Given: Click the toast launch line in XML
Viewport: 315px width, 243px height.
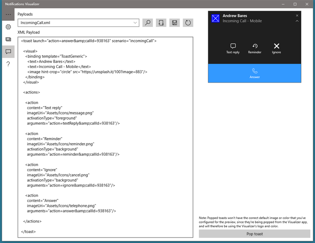Looking at the screenshot, I should point(89,41).
